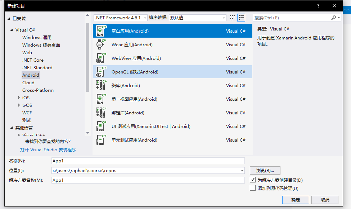Select UI 测试应用(Xamarin.UITest | Android) name
Screen dimensions: 351x209
pos(151,126)
